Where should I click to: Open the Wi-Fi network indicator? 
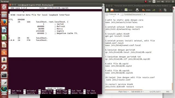[150, 2]
